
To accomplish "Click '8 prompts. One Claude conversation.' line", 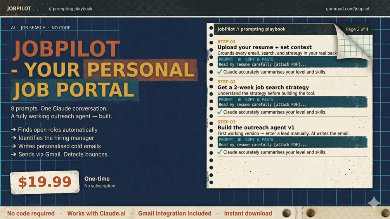I will coord(59,109).
